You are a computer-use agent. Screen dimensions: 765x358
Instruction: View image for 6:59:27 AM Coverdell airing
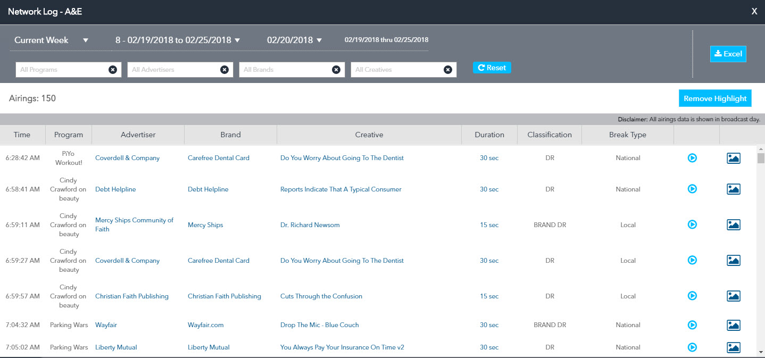pos(734,260)
